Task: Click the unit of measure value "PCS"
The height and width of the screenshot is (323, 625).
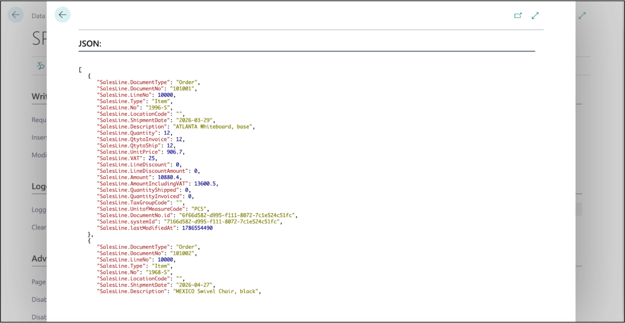Action: (x=199, y=209)
